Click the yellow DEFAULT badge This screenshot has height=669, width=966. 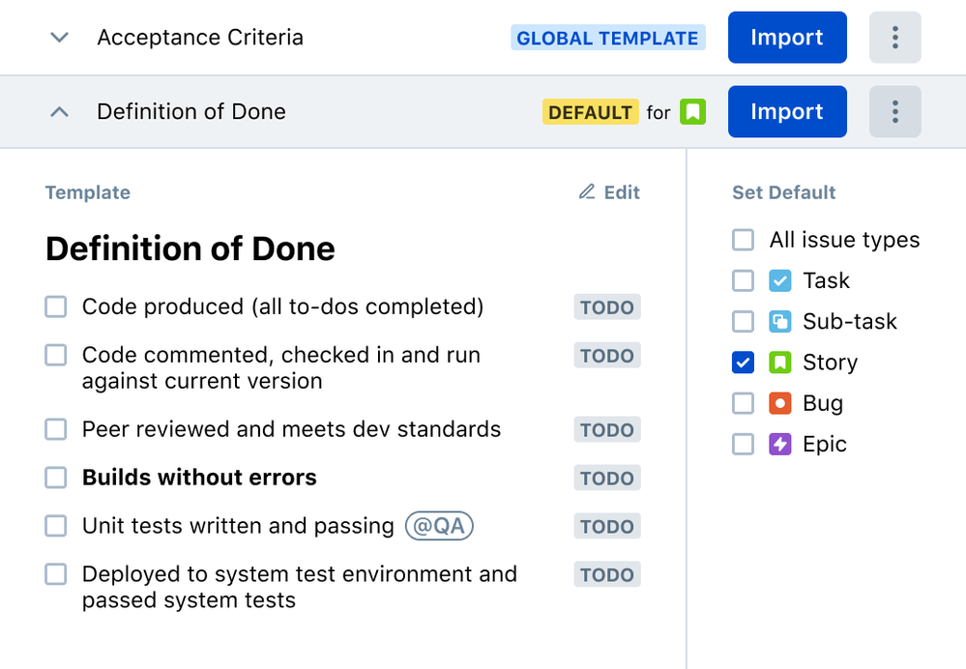(x=591, y=111)
